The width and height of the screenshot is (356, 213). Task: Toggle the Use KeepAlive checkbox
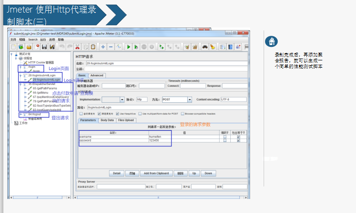118,114
